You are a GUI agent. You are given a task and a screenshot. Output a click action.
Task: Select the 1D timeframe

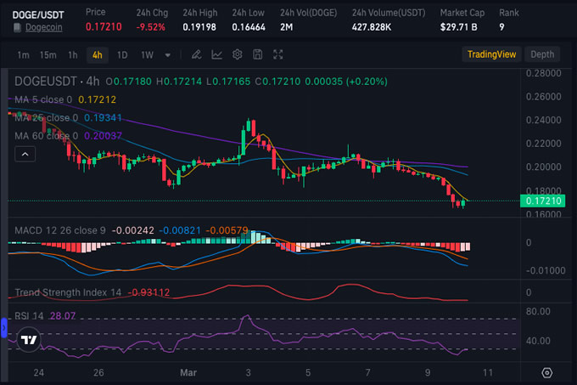[122, 55]
